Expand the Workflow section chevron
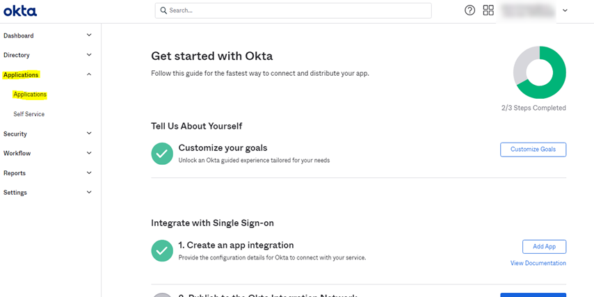Screen dimensions: 594x297 coord(88,153)
